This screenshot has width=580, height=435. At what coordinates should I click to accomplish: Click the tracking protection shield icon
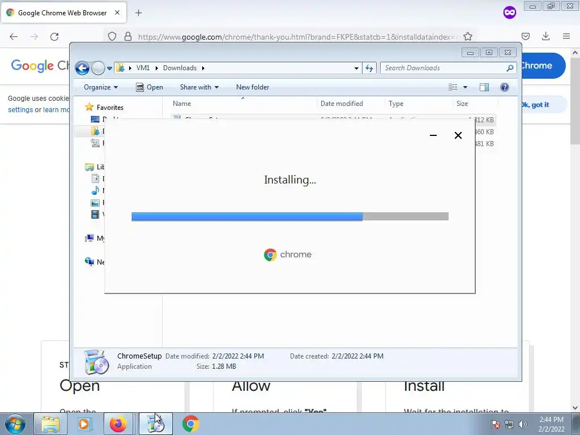pos(112,37)
